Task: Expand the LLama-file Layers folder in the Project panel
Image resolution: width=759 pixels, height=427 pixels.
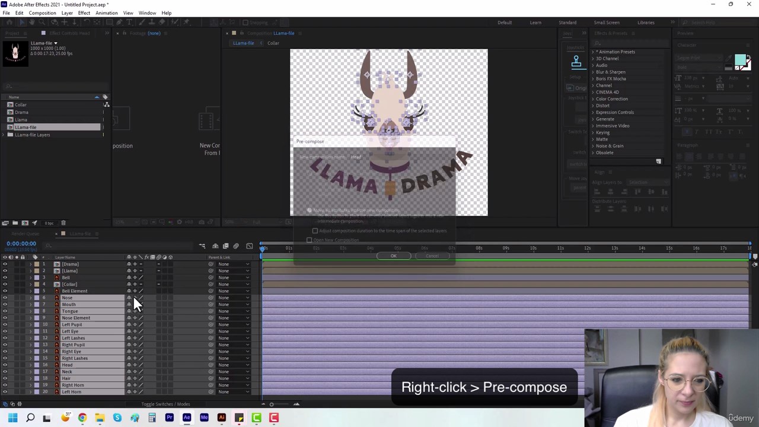Action: 4,135
